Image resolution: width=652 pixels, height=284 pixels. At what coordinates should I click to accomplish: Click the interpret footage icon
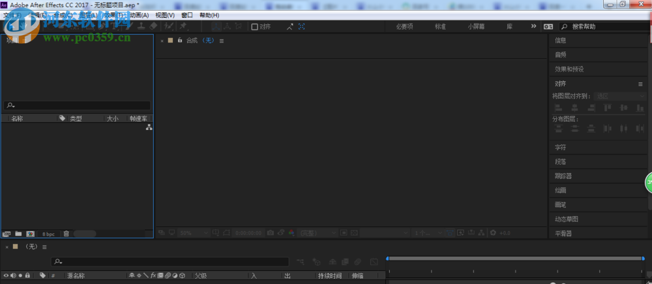click(7, 234)
